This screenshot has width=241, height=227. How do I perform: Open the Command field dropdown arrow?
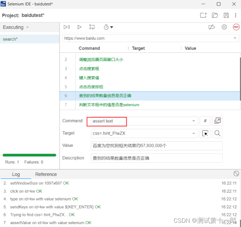click(194, 121)
